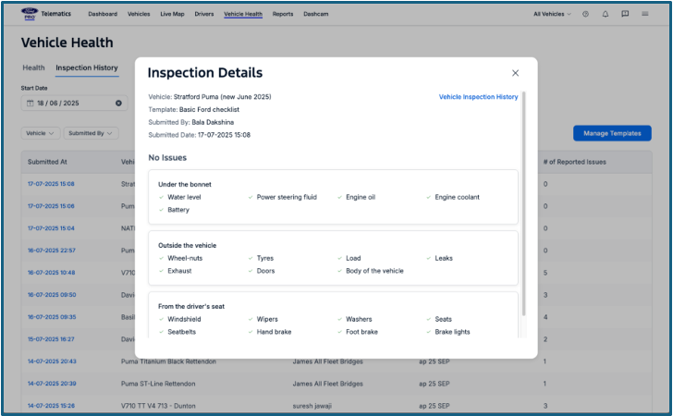
Task: Open Reports in top navigation
Action: [x=283, y=14]
